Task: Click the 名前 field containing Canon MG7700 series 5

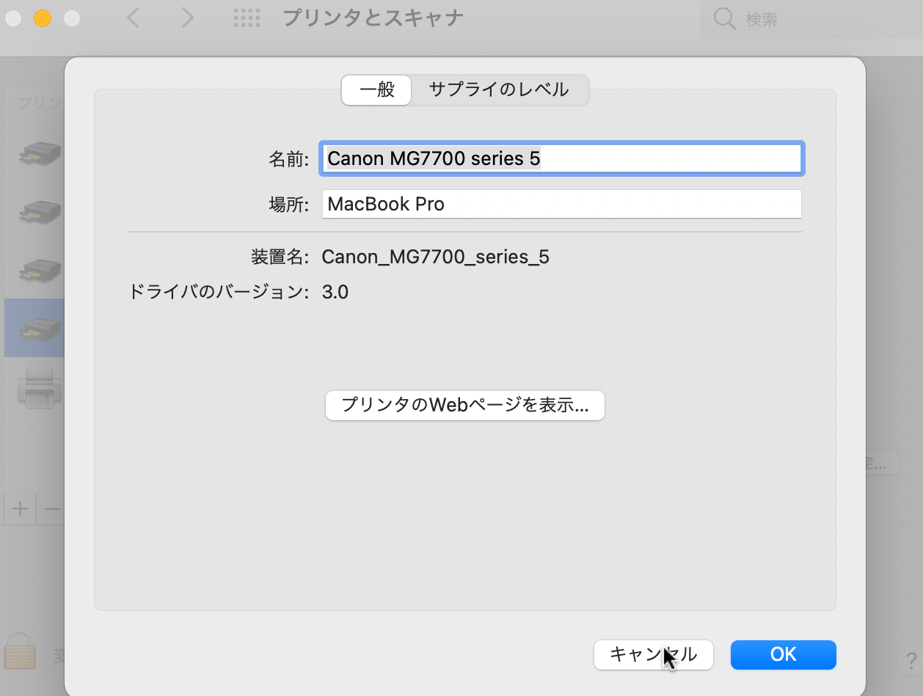Action: point(561,158)
